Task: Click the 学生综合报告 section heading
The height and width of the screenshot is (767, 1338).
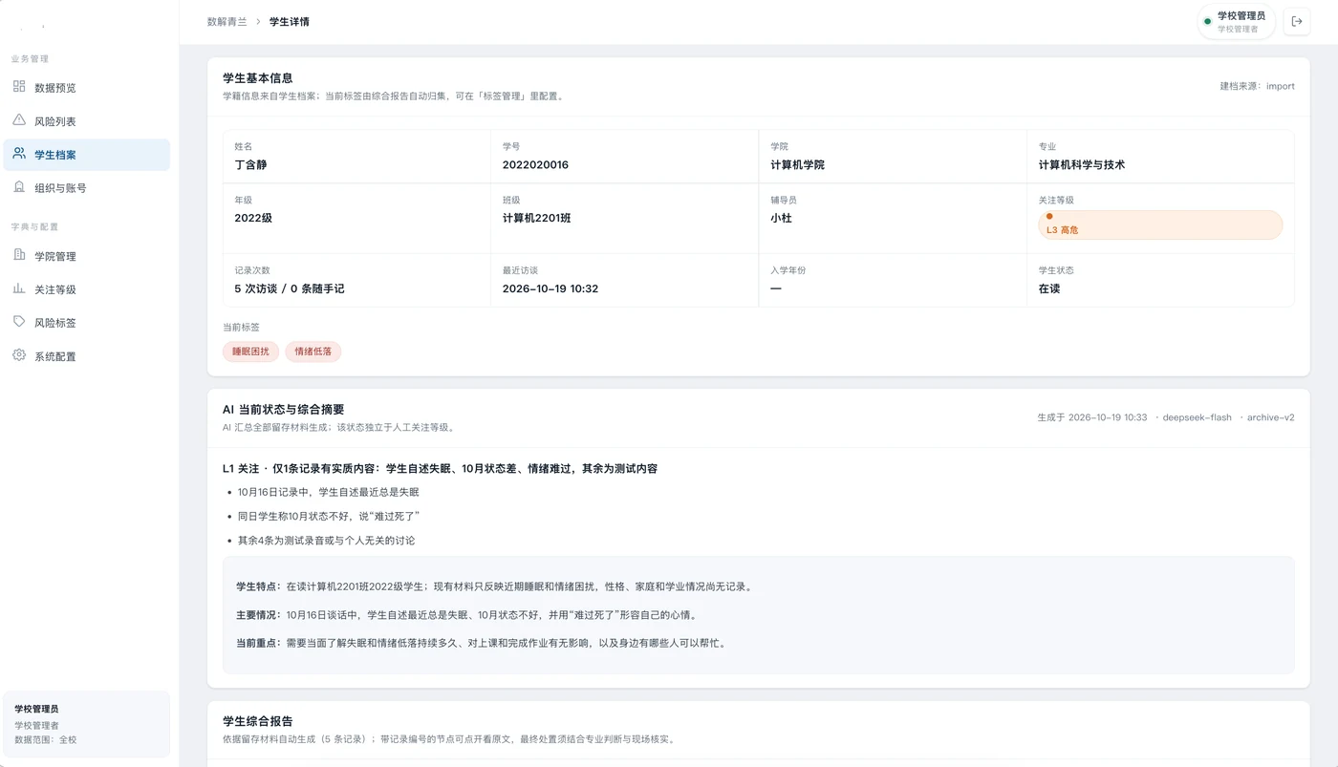Action: click(x=258, y=721)
